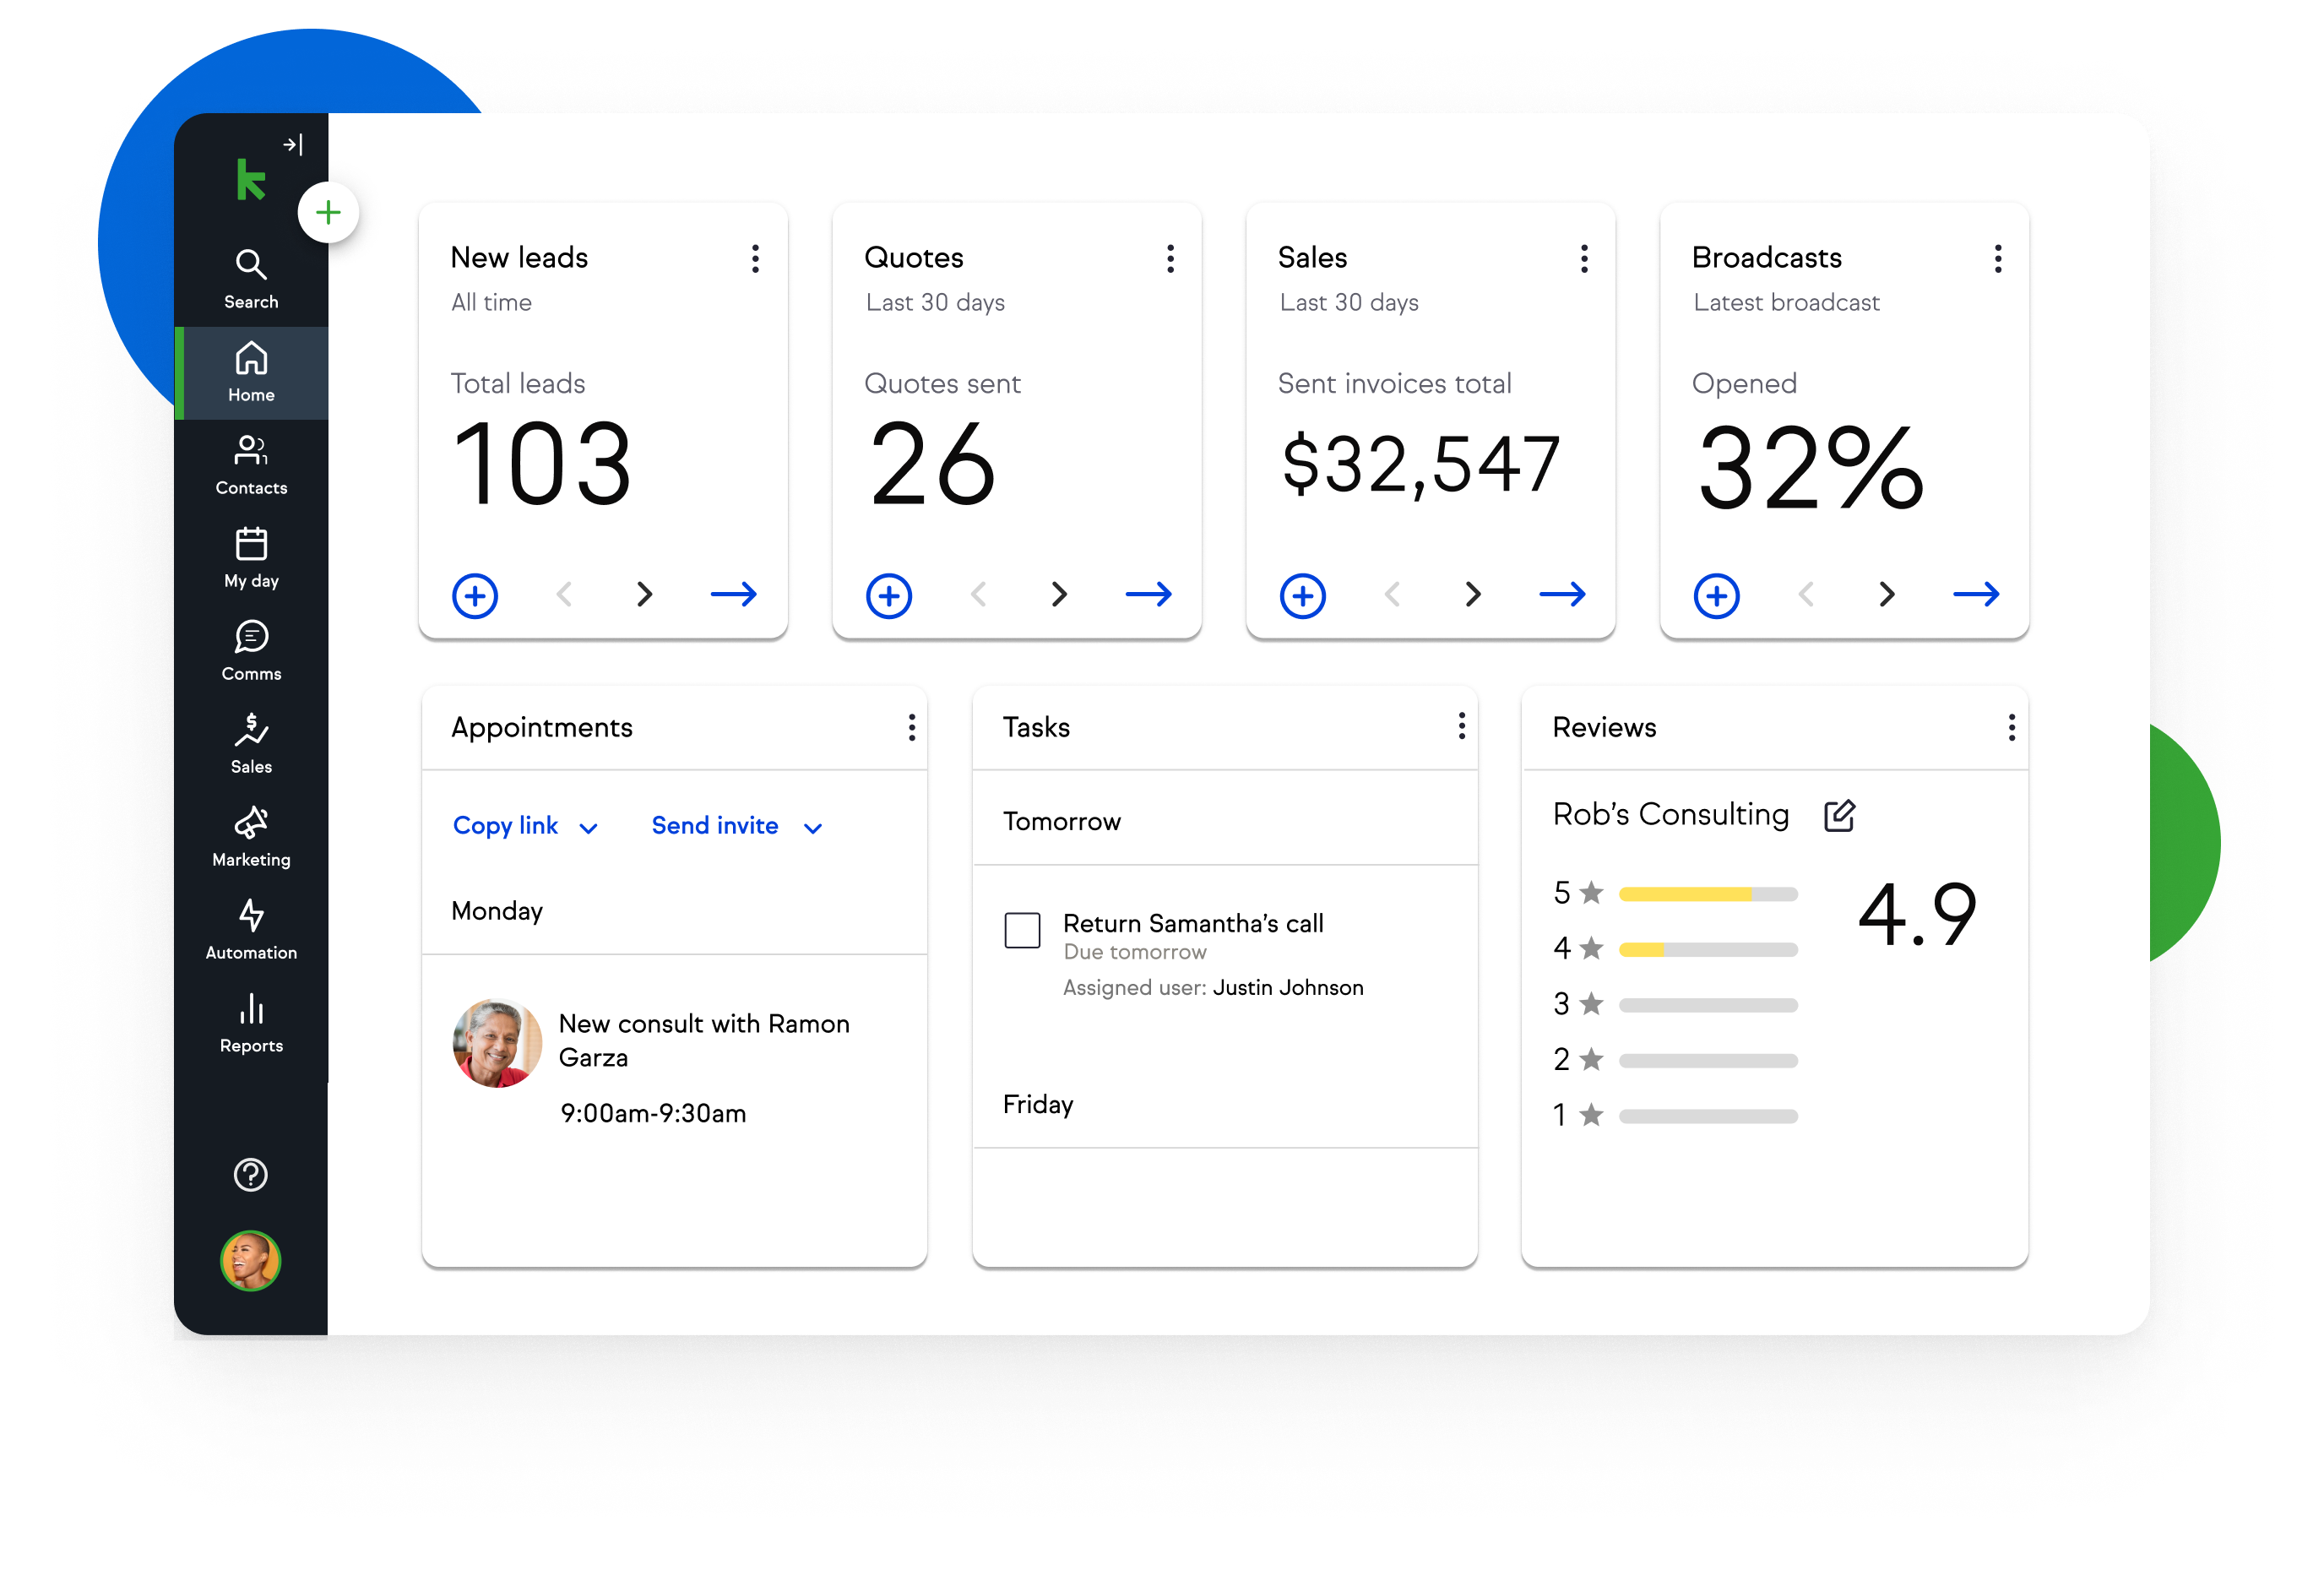2324x1570 pixels.
Task: Open the Automation lightning section
Action: 250,929
